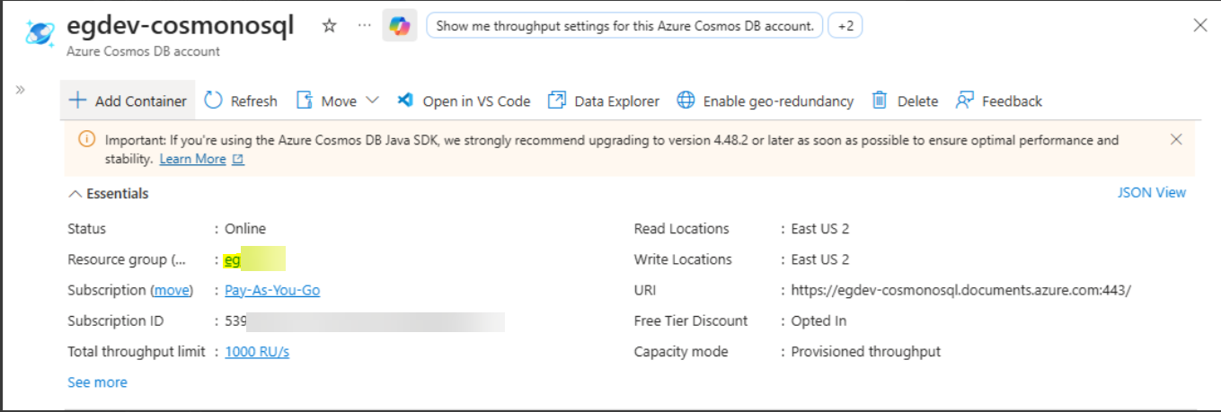Click the 1000 RU/s throughput link

coord(257,351)
